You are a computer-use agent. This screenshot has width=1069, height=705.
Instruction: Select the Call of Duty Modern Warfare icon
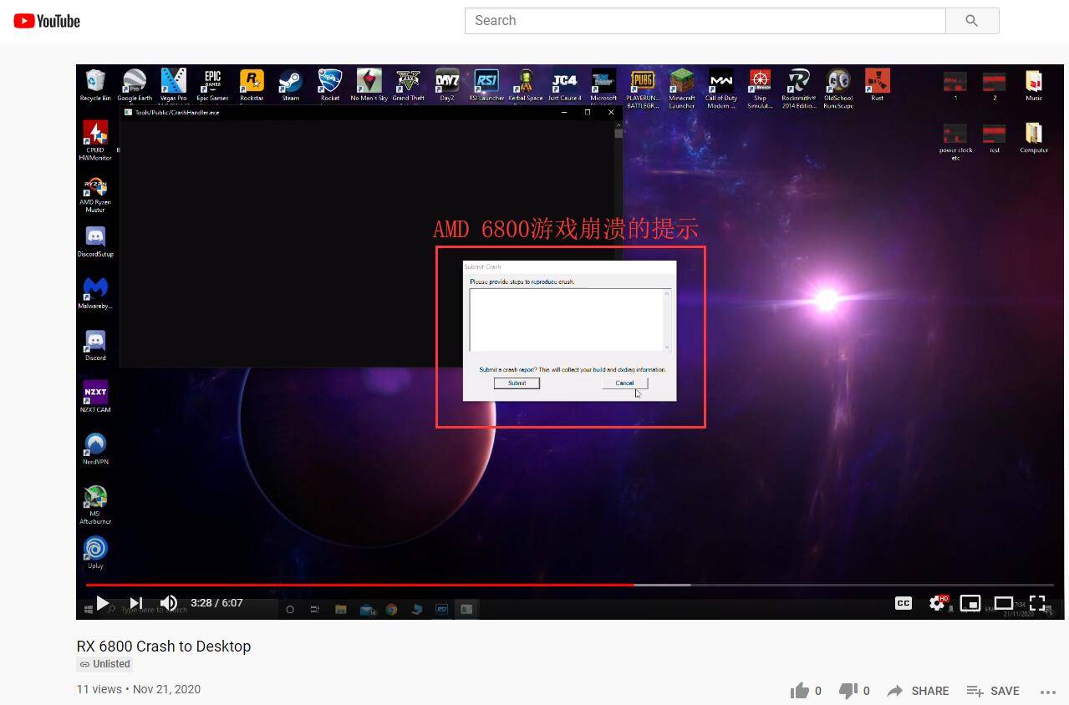(720, 89)
